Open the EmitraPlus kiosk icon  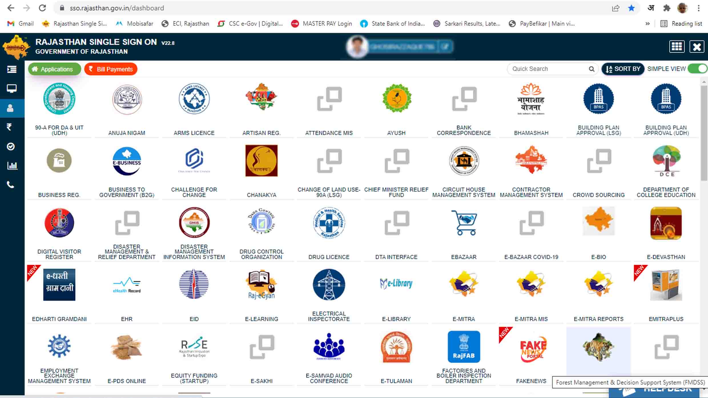pyautogui.click(x=666, y=285)
